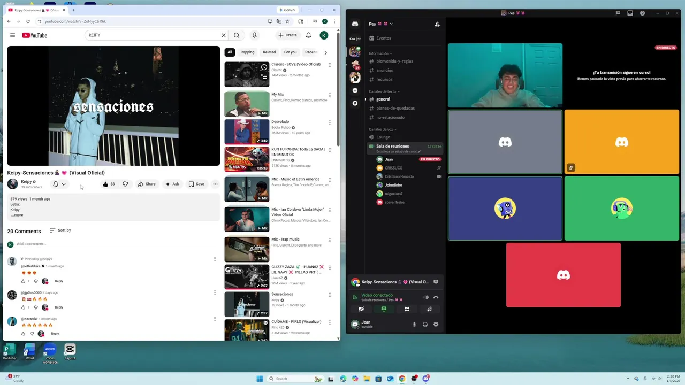Like the comment by @Kerredxr
Screen dimensions: 685x385
point(23,334)
